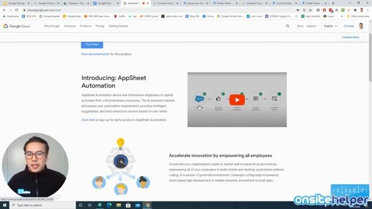
Task: Open Chrome three-dot menu
Action: [368, 10]
